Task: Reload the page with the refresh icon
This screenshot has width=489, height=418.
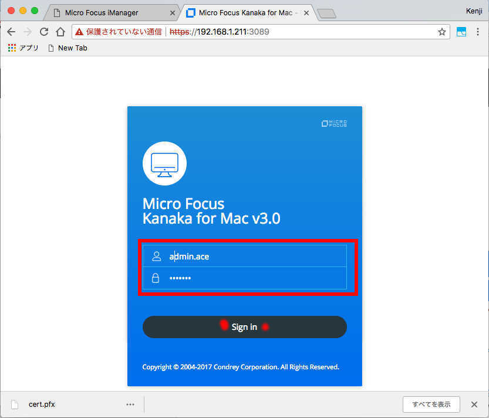Action: [44, 32]
